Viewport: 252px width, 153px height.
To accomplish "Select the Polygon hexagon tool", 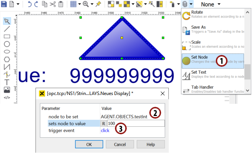I will [x=7, y=59].
